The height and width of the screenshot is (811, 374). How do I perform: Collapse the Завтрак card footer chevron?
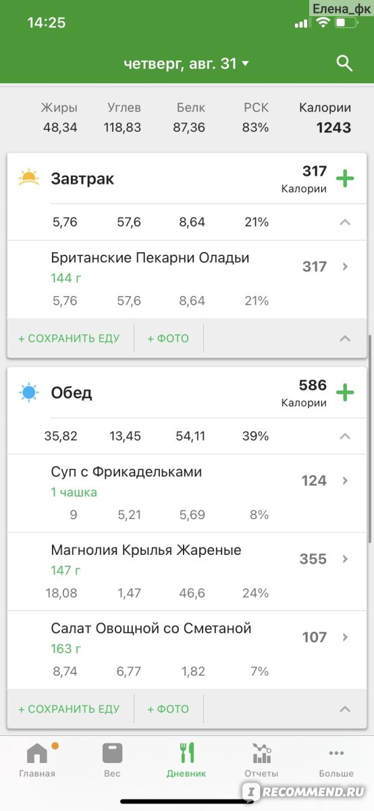pos(345,338)
